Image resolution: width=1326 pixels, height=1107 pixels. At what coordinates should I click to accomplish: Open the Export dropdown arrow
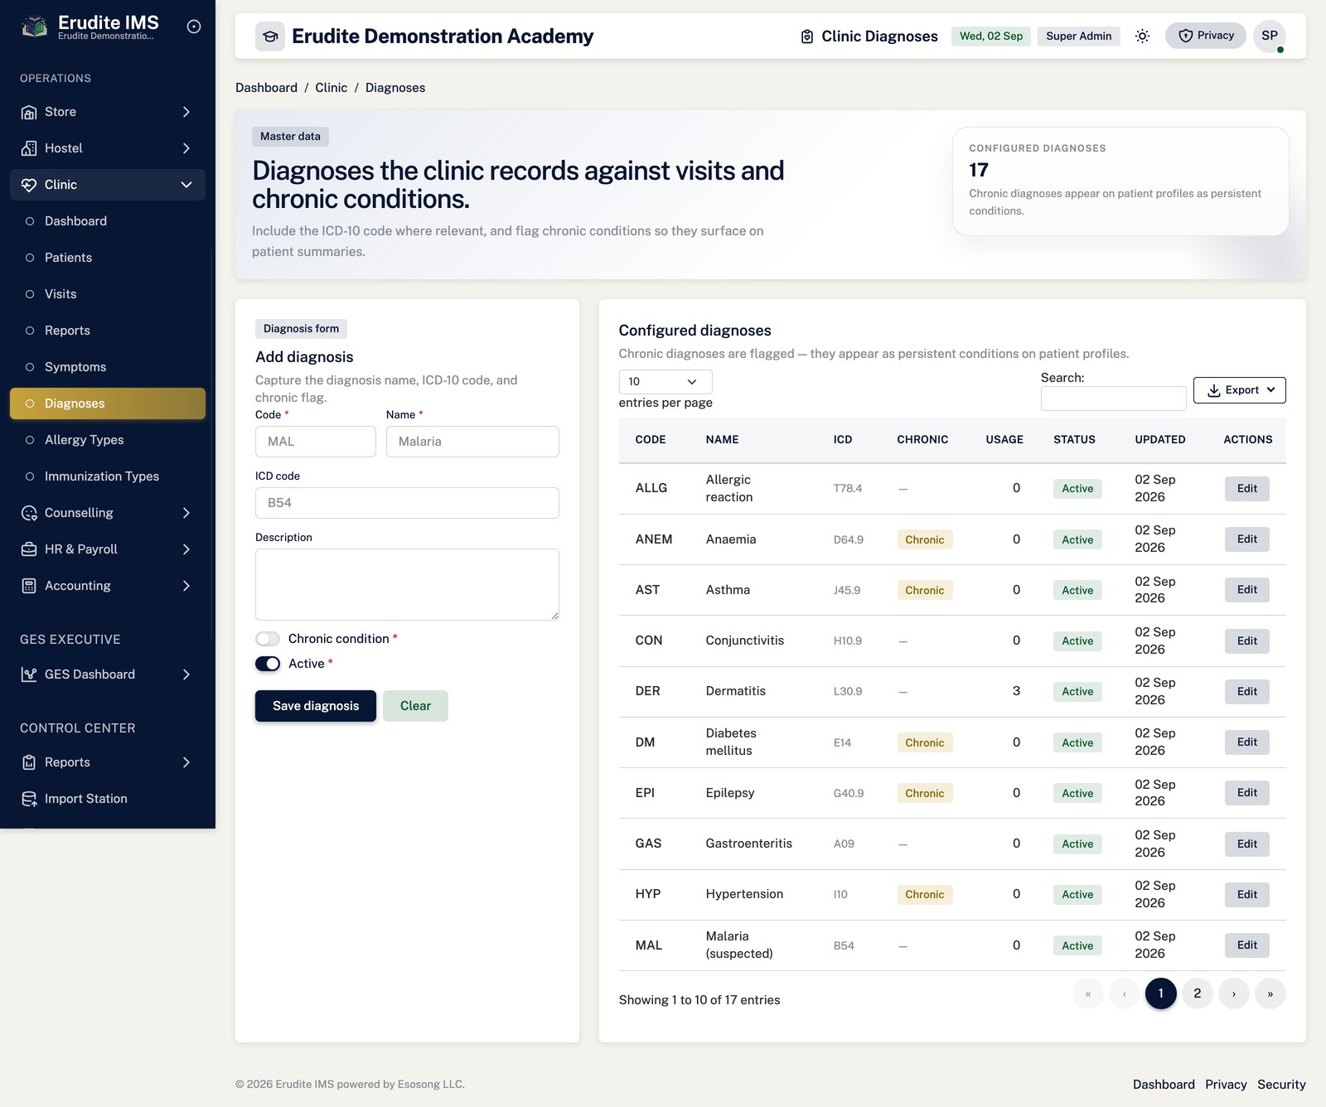1270,390
